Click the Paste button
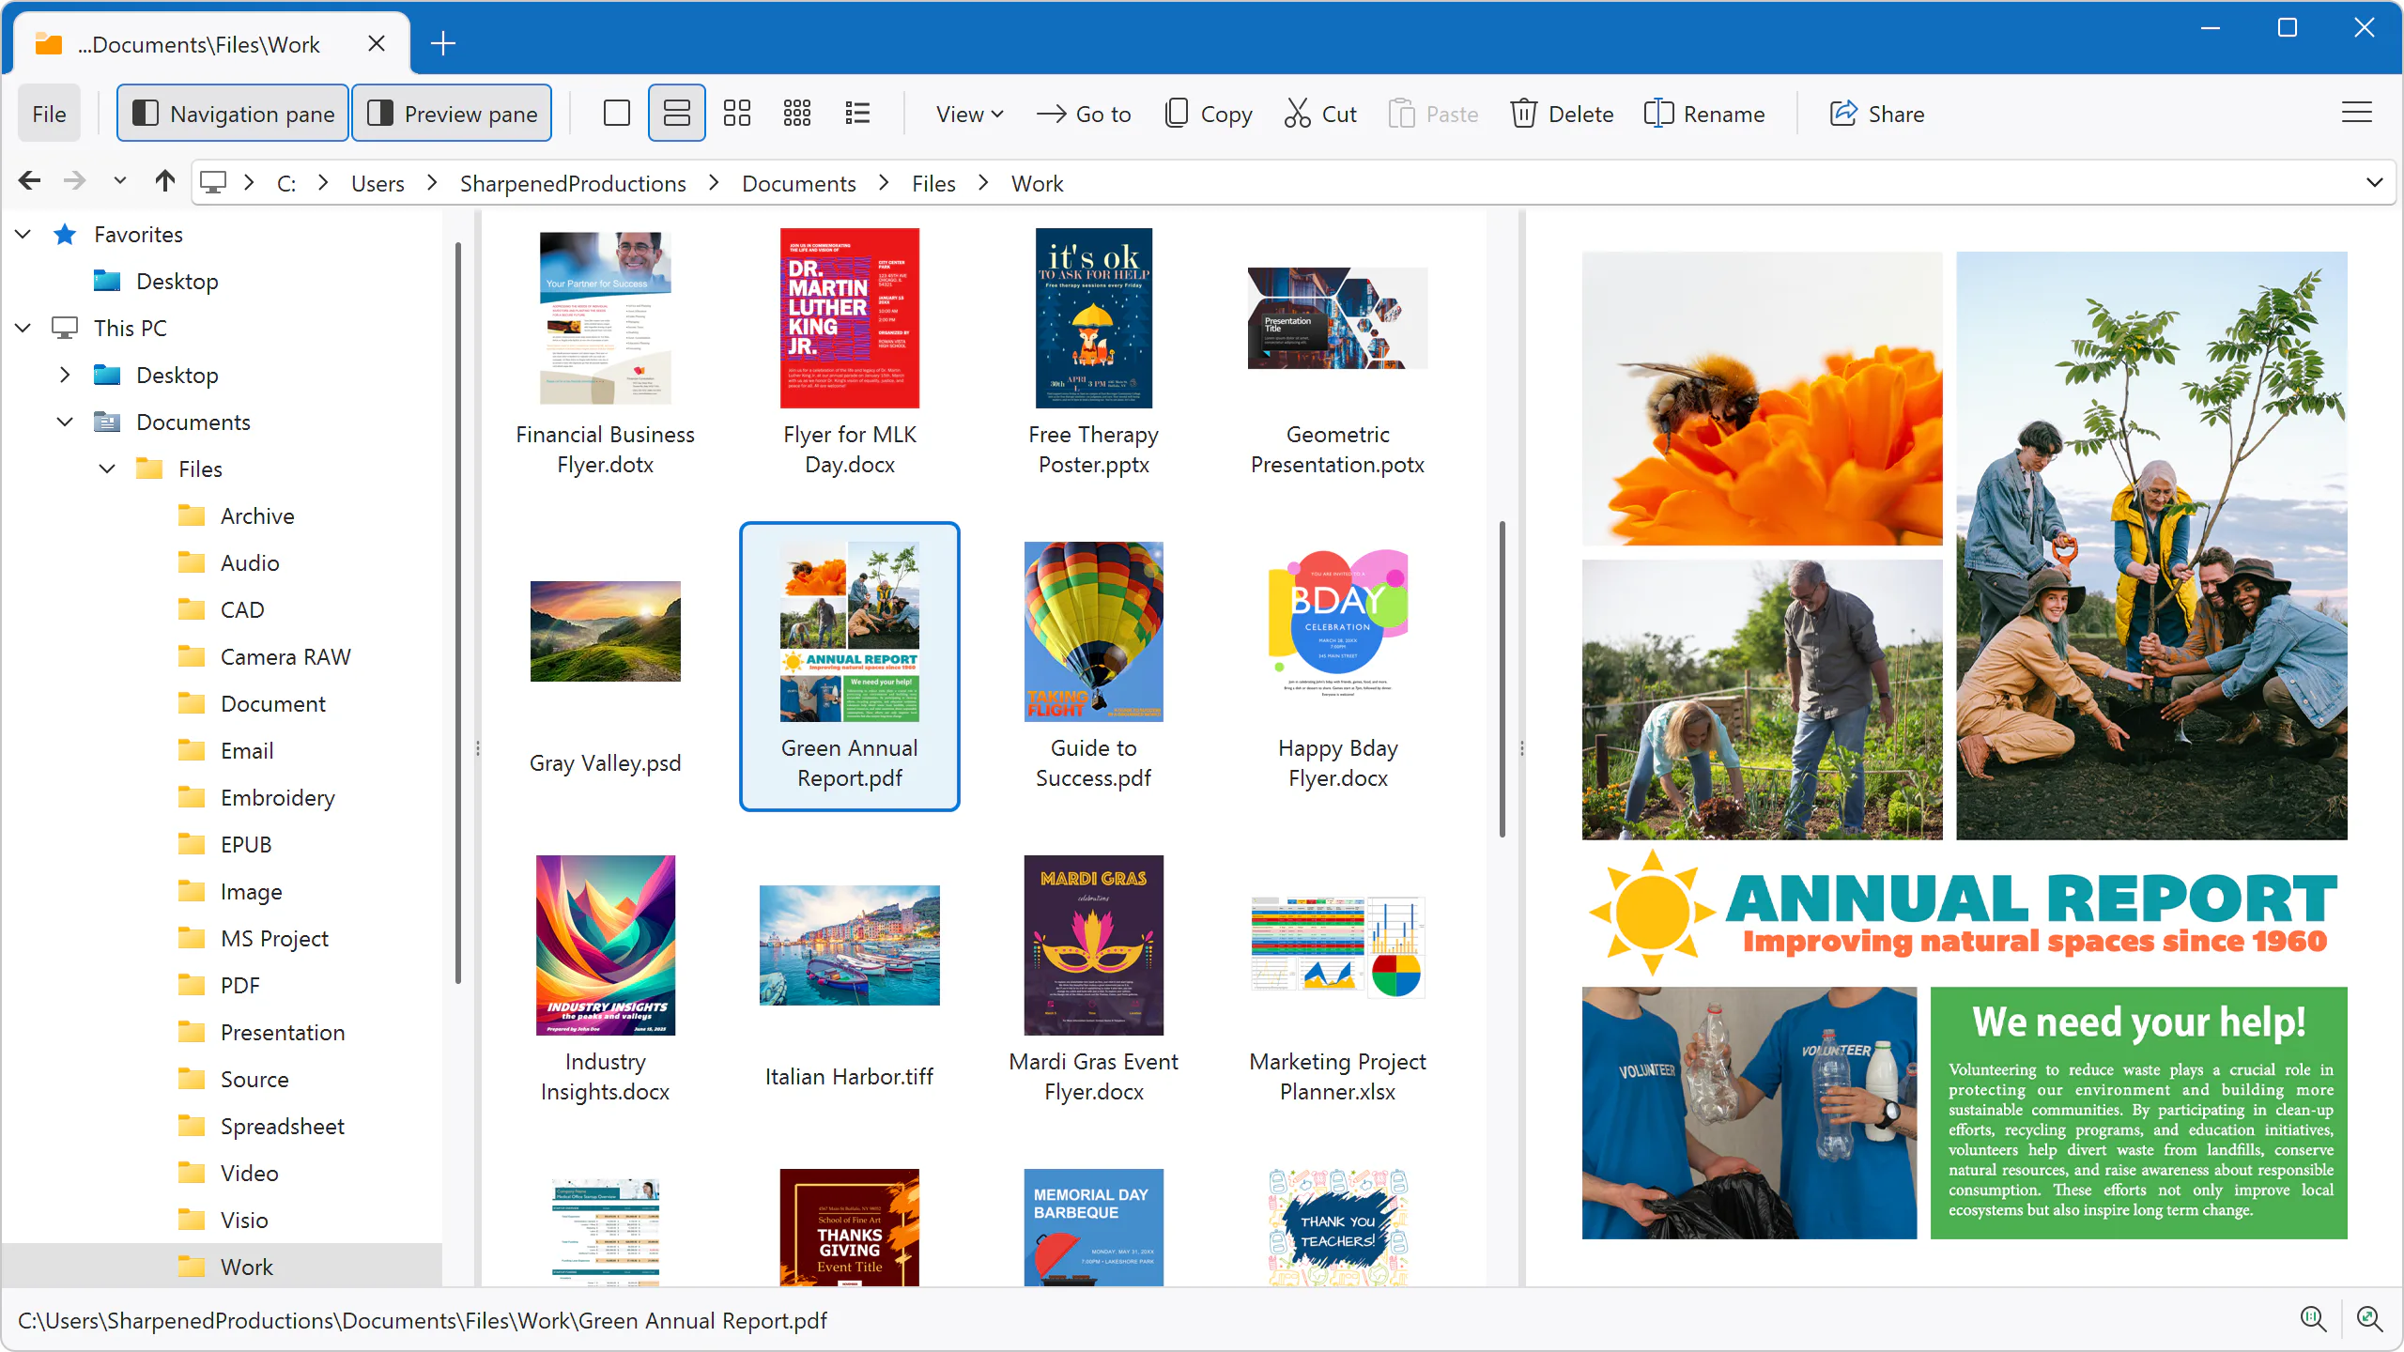 click(1434, 114)
